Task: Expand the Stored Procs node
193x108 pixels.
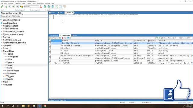Action: pos(3,71)
